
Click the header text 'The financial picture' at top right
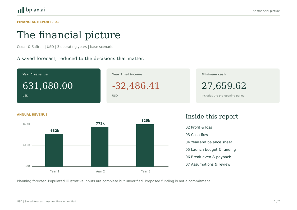[x=265, y=11]
